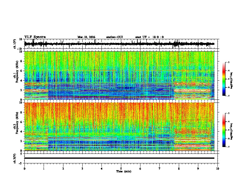Click time axis tick label "7"
The image size is (245, 189).
160,169
